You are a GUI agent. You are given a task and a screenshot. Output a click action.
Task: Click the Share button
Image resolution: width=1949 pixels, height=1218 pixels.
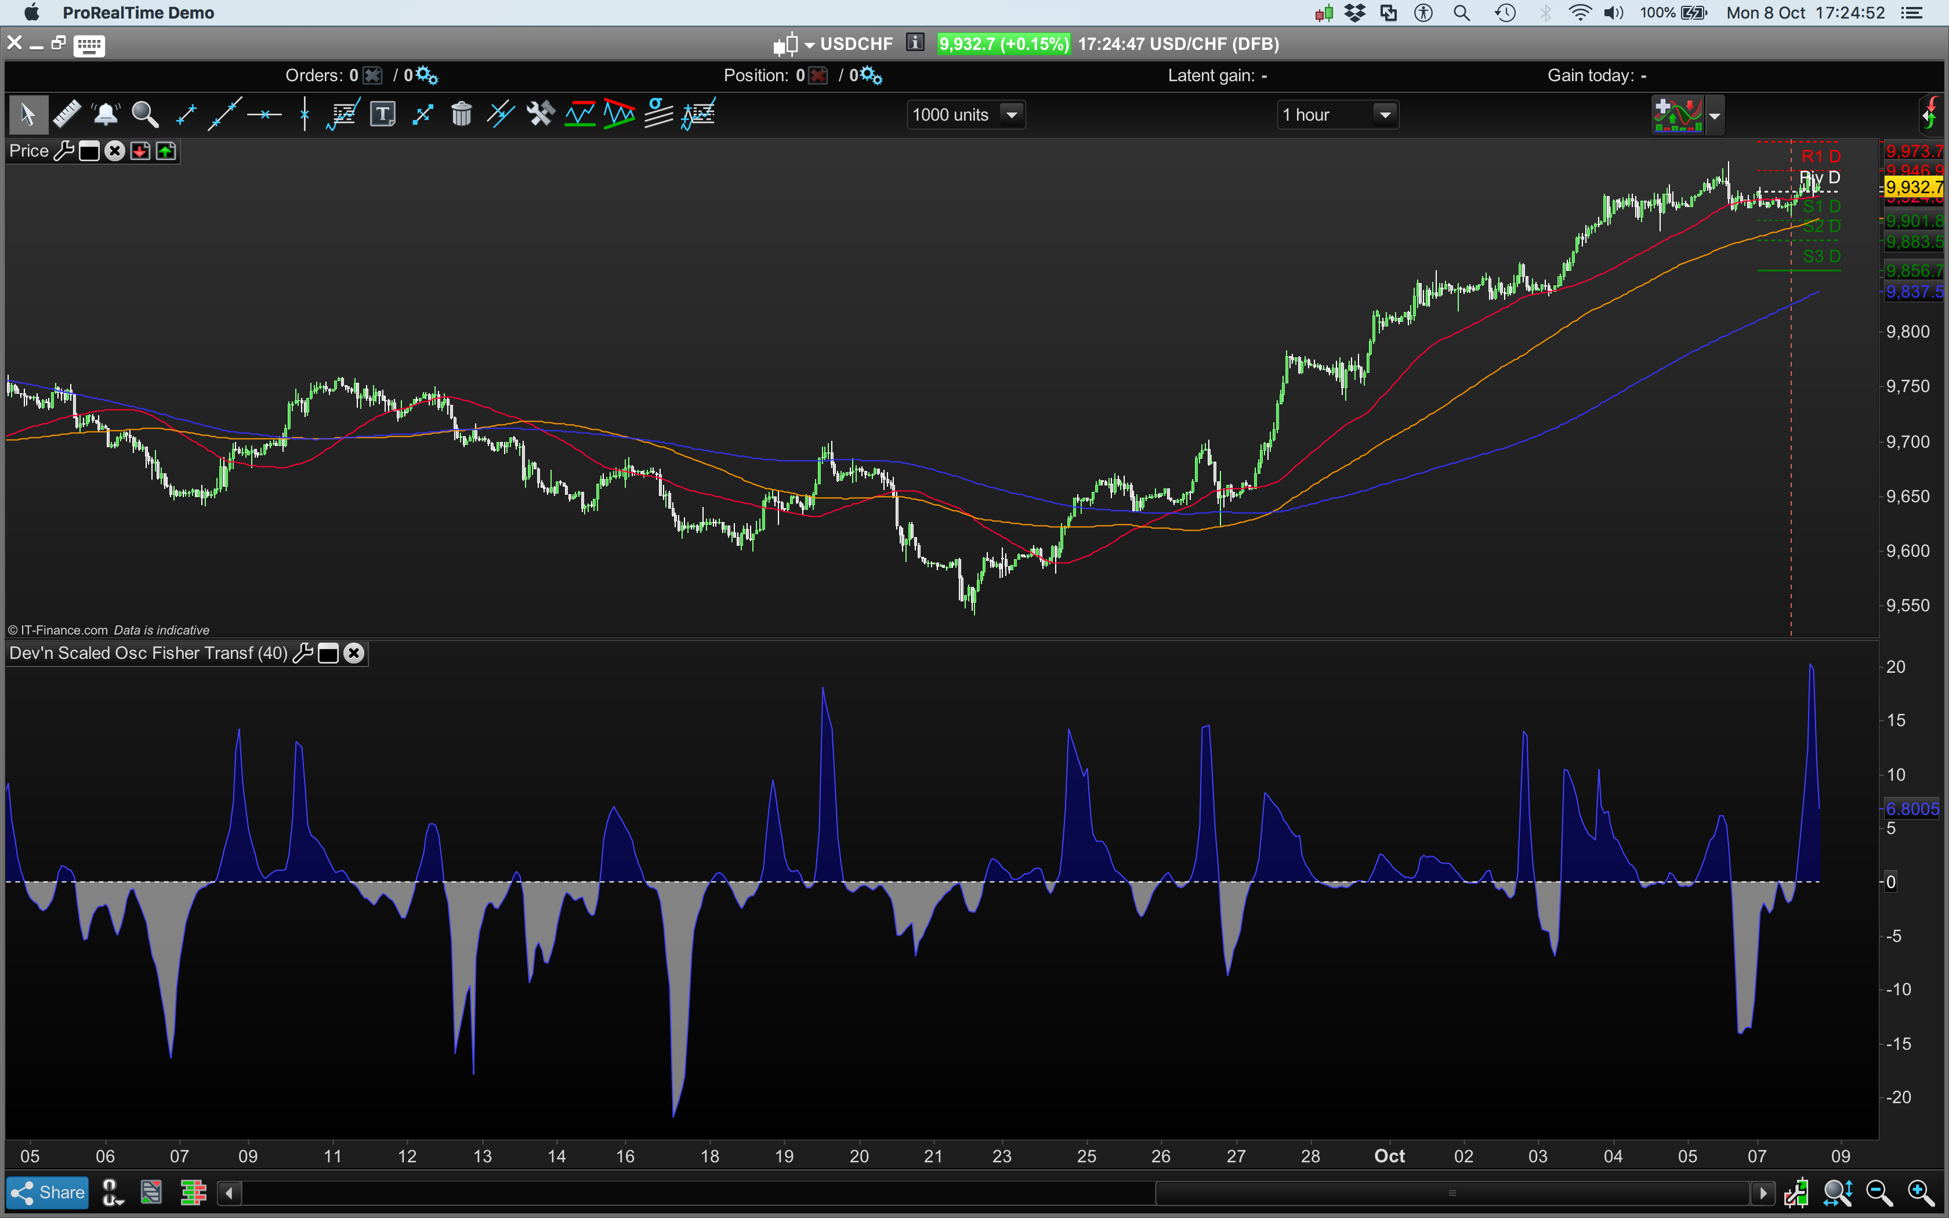(x=47, y=1192)
